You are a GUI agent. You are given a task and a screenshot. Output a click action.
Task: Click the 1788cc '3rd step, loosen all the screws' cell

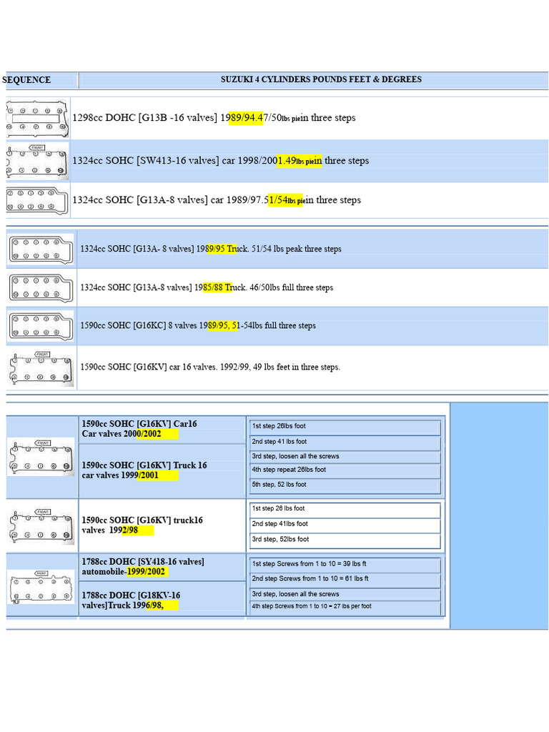click(x=345, y=594)
